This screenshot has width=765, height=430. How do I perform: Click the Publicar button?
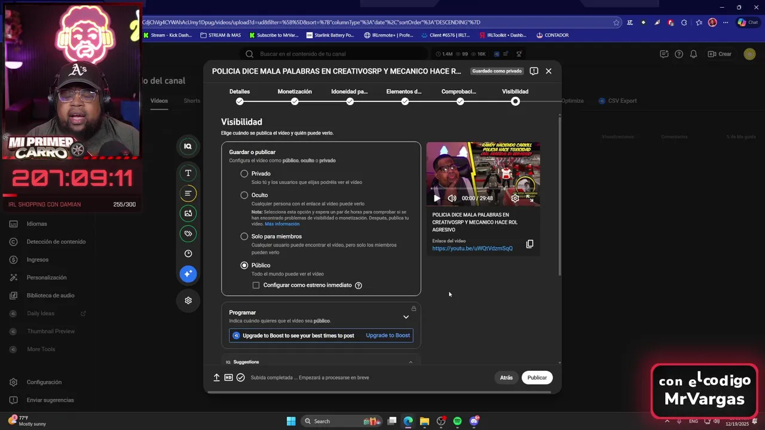[x=537, y=377]
